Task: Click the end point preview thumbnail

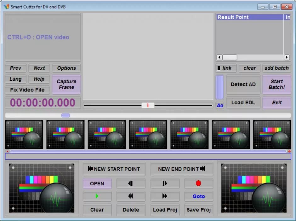Action: pos(254,188)
